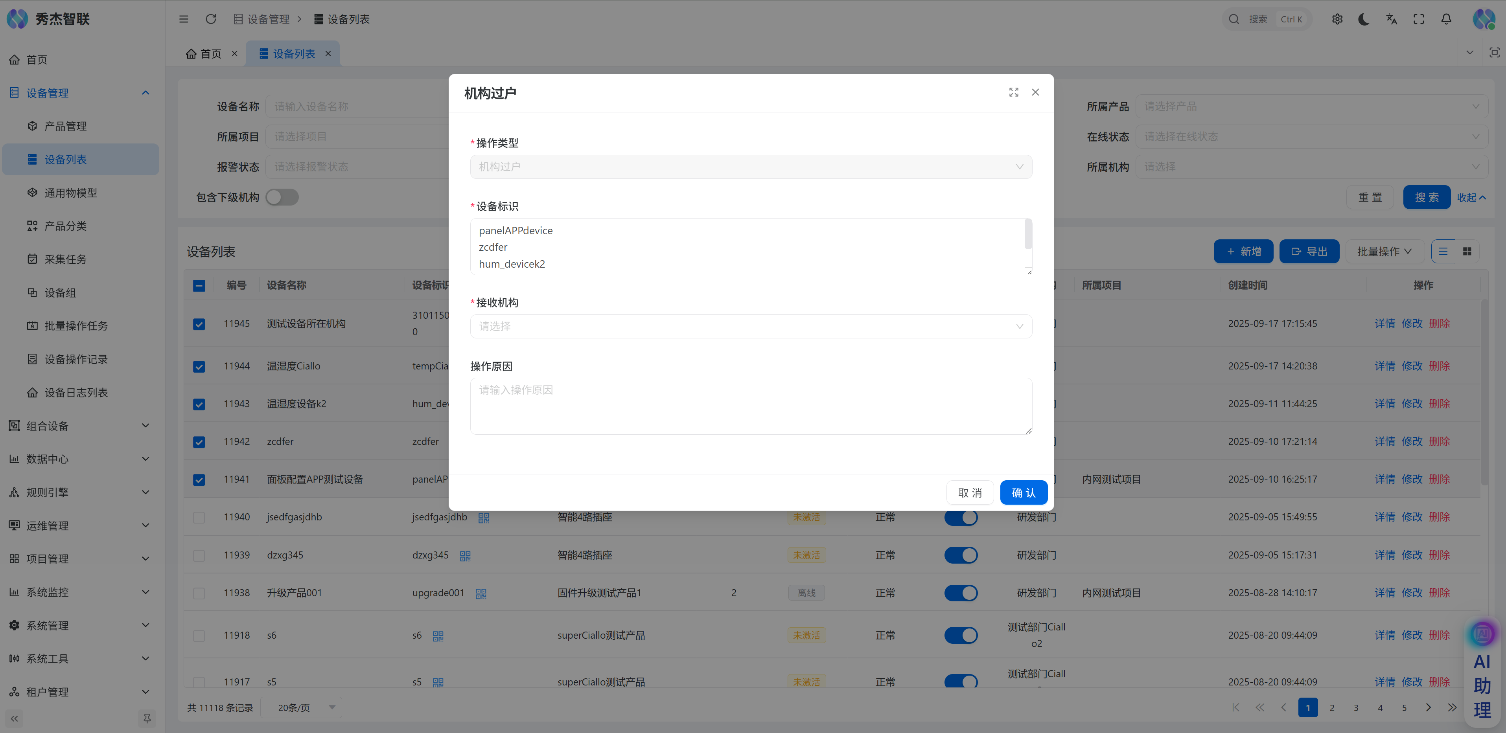This screenshot has width=1506, height=733.
Task: Open the language translation icon
Action: (x=1392, y=19)
